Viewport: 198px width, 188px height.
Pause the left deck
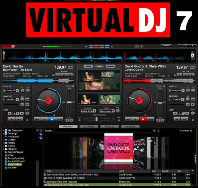[x=45, y=119]
